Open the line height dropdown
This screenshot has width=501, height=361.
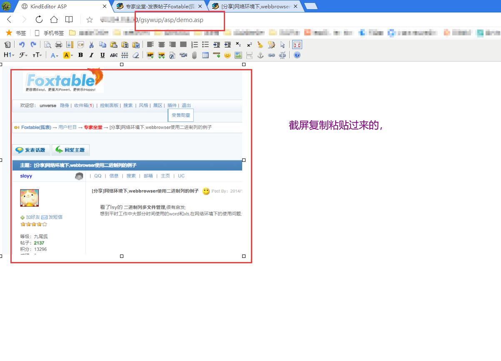pos(125,55)
